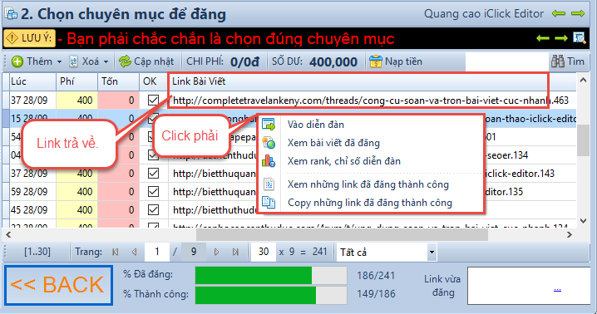Screen dimensions: 597x314
Task: Uncheck OK box for completetravelankeny row
Action: click(153, 101)
